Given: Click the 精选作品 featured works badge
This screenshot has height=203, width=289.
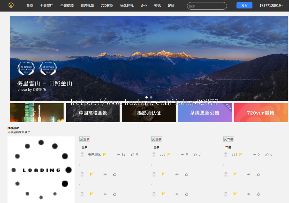Looking at the screenshot, I should [x=48, y=68].
